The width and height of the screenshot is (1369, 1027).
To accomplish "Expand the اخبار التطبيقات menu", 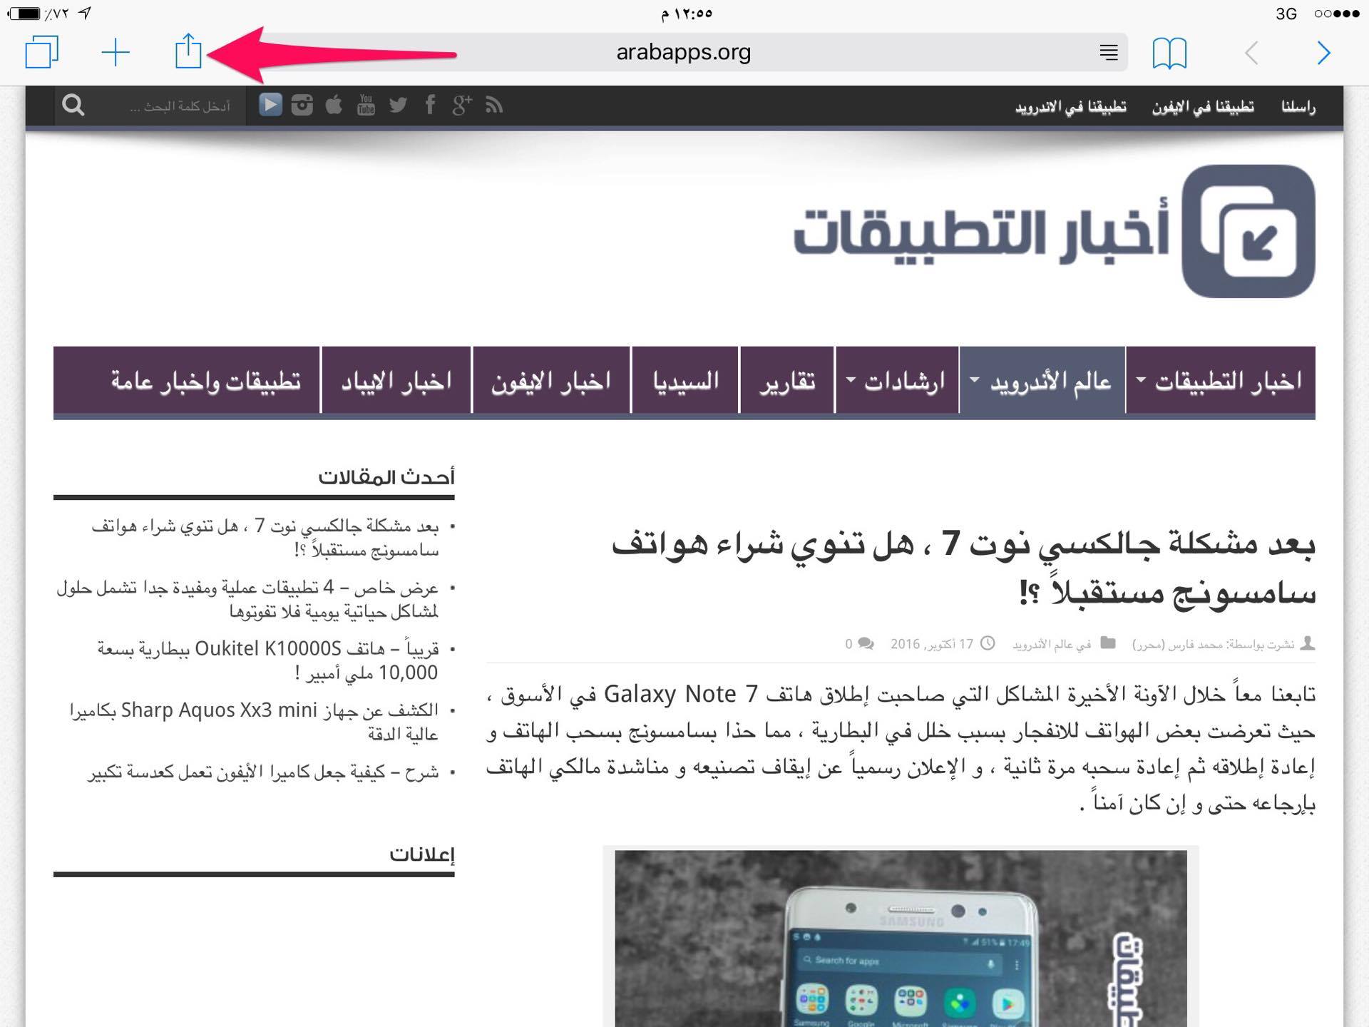I will coord(1221,380).
